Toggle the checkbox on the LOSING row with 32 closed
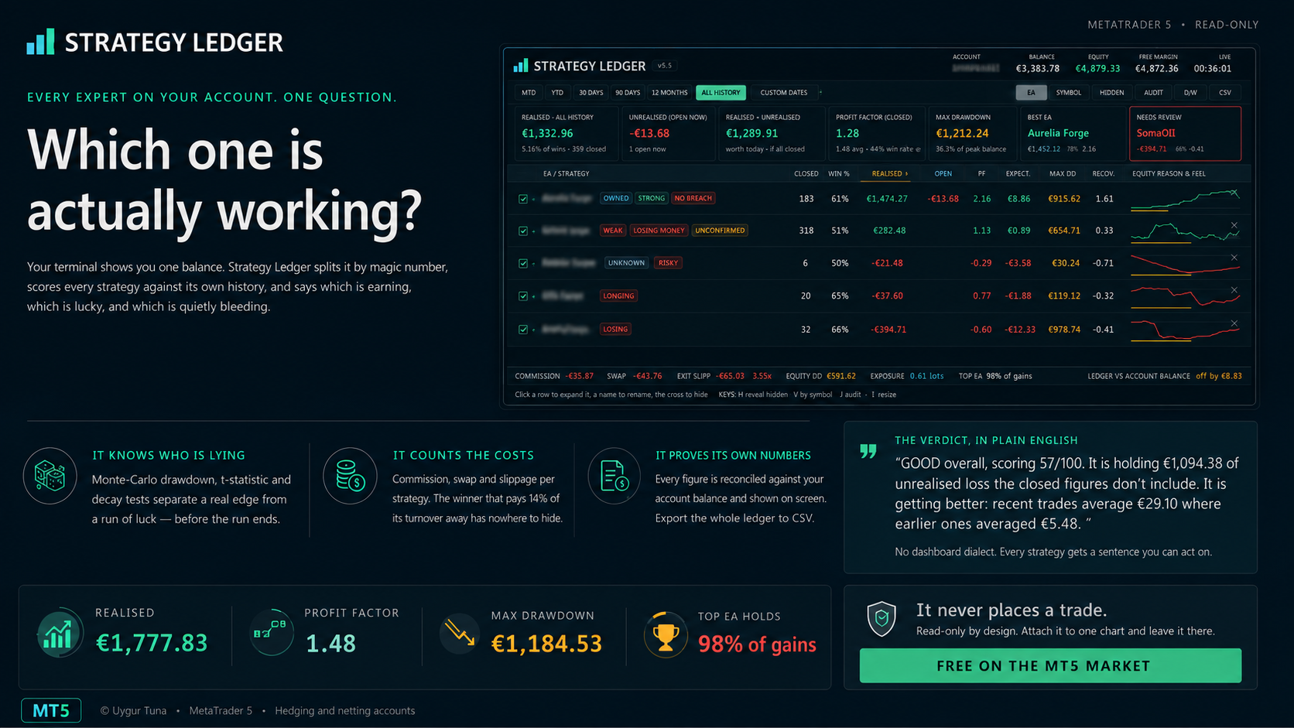The height and width of the screenshot is (728, 1294). [x=523, y=330]
